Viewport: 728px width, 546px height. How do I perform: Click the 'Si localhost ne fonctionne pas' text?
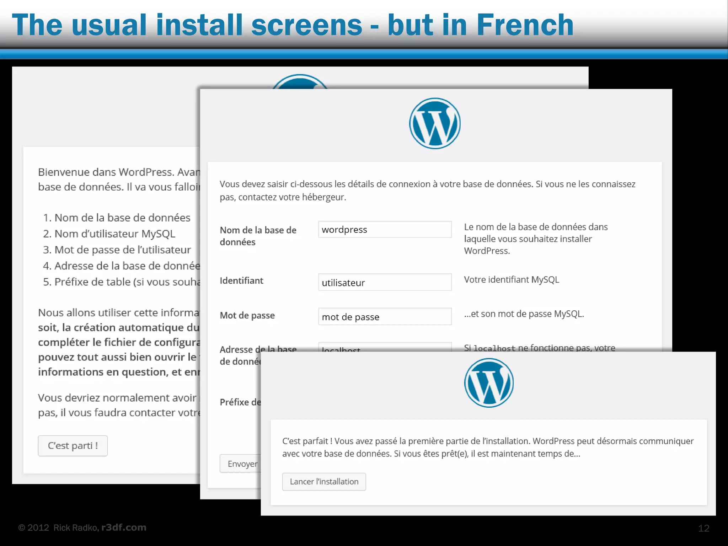(x=539, y=348)
